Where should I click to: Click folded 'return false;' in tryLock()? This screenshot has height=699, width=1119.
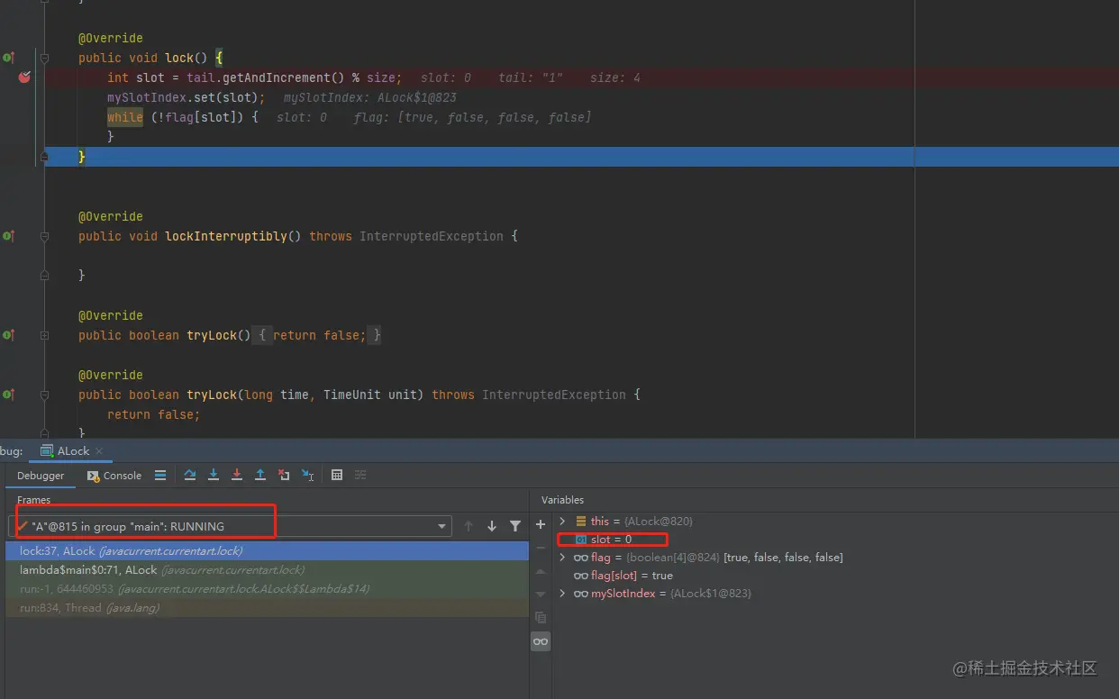coord(319,335)
